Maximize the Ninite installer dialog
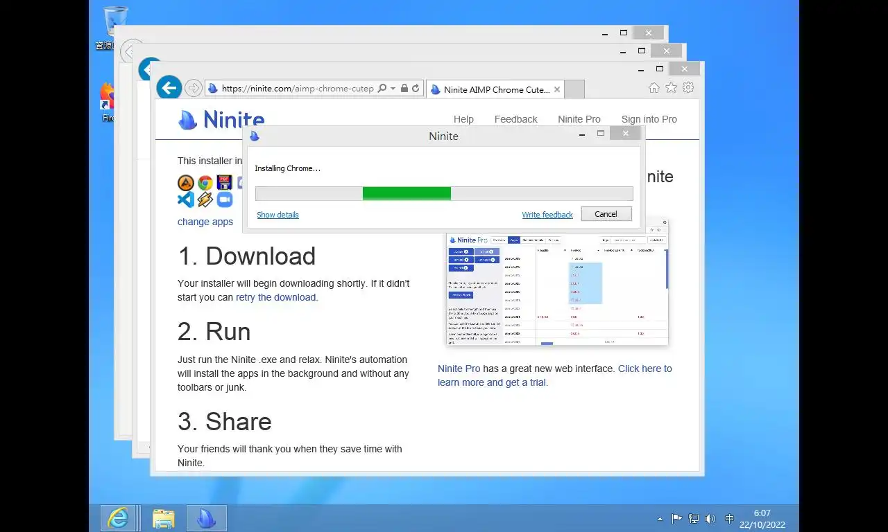The image size is (888, 532). click(x=601, y=134)
